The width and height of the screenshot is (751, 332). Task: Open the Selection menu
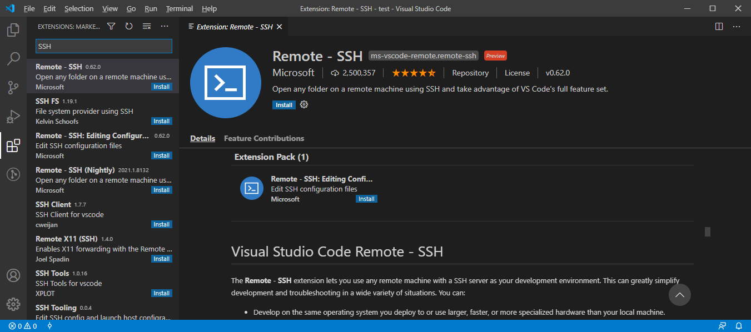tap(79, 9)
